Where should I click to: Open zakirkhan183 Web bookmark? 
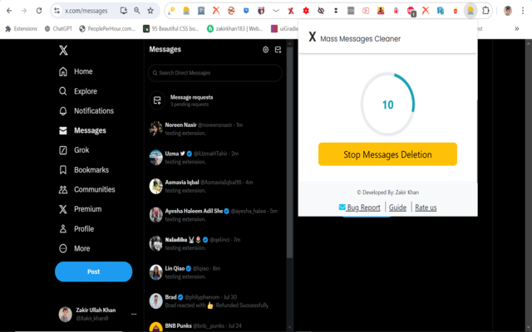(235, 29)
